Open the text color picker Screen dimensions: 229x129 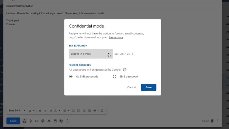(x=57, y=111)
